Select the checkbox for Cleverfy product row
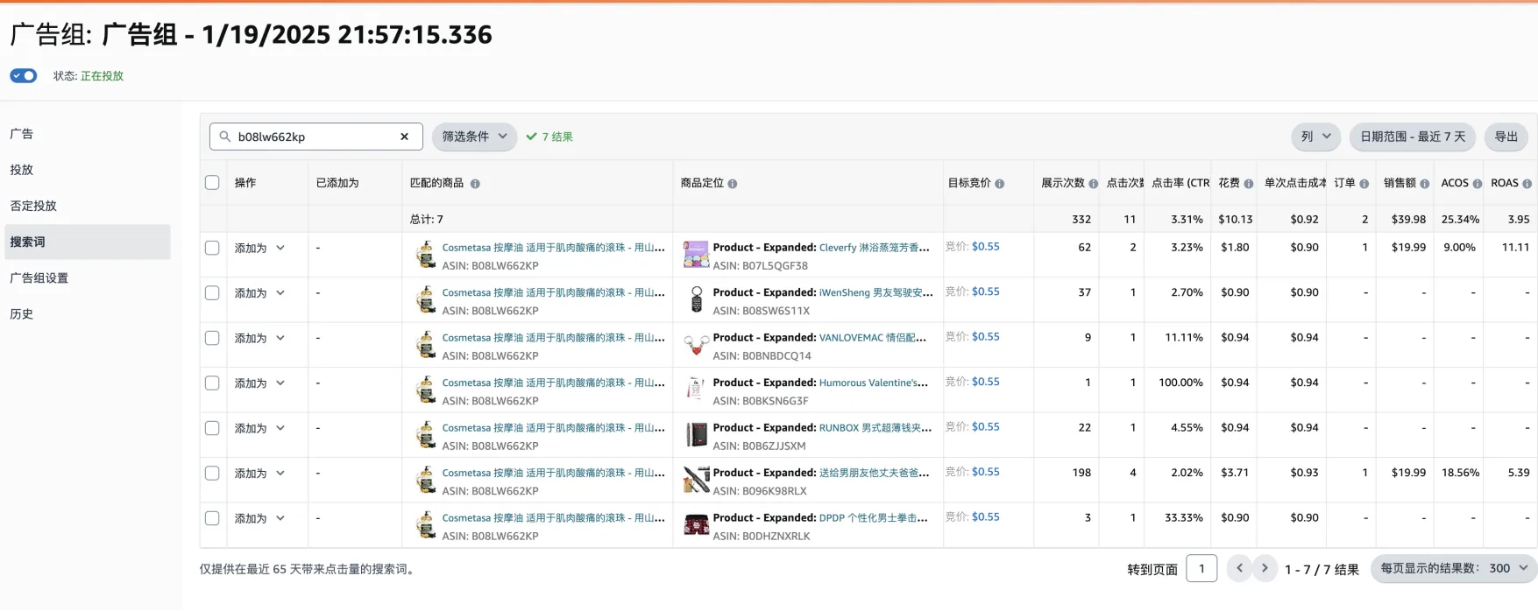Image resolution: width=1538 pixels, height=611 pixels. (212, 248)
